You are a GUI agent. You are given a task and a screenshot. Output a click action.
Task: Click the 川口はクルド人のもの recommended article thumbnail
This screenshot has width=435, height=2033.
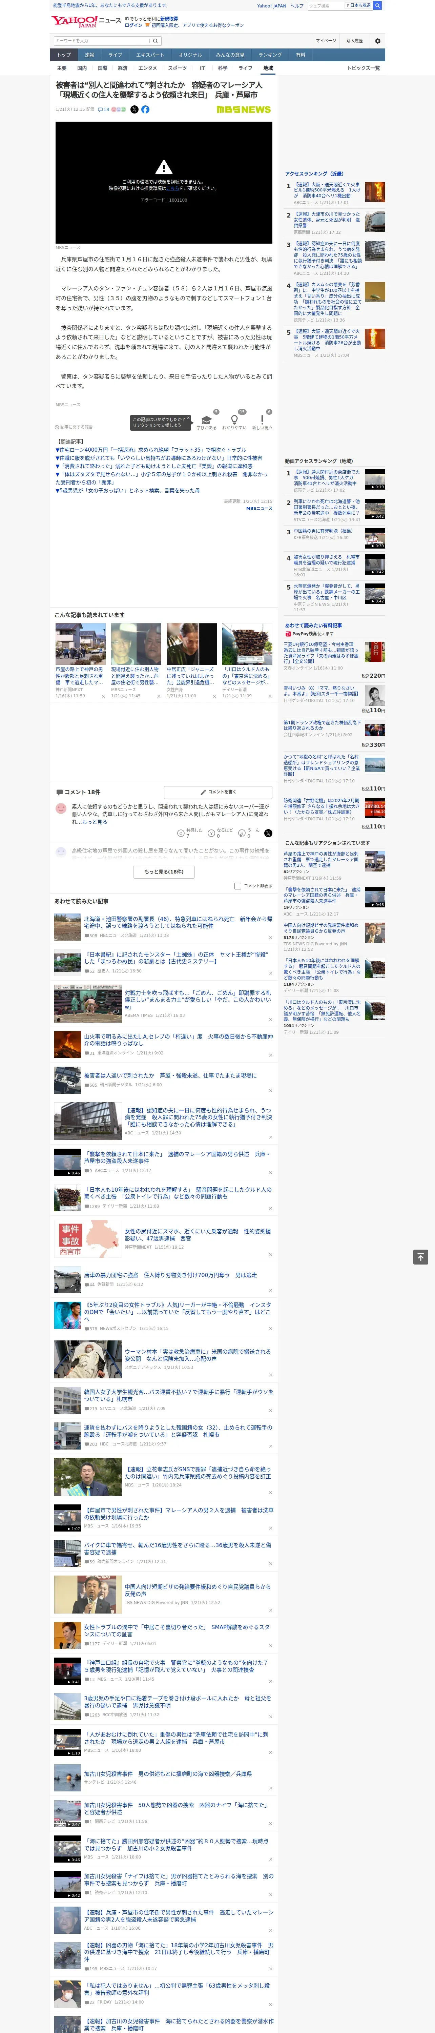pyautogui.click(x=247, y=644)
